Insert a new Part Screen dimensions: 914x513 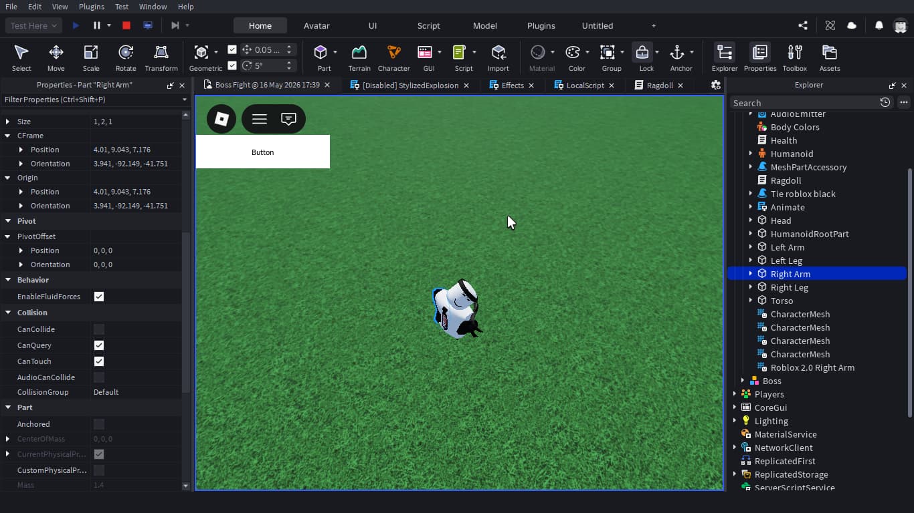324,57
